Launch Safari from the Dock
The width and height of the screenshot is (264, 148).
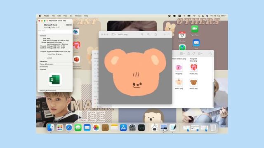69,128
